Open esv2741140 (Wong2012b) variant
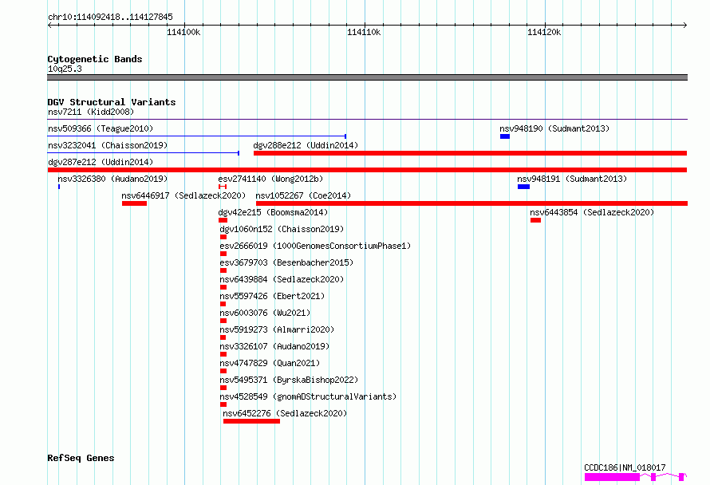 (270, 179)
